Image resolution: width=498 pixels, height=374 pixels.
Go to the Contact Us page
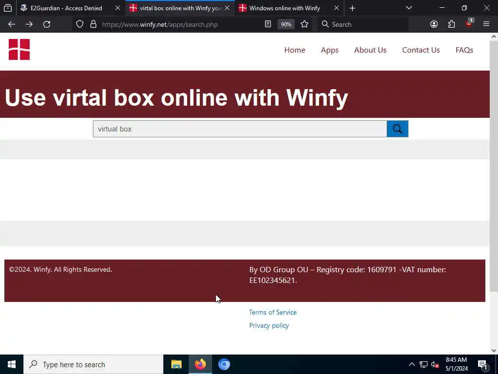[421, 50]
